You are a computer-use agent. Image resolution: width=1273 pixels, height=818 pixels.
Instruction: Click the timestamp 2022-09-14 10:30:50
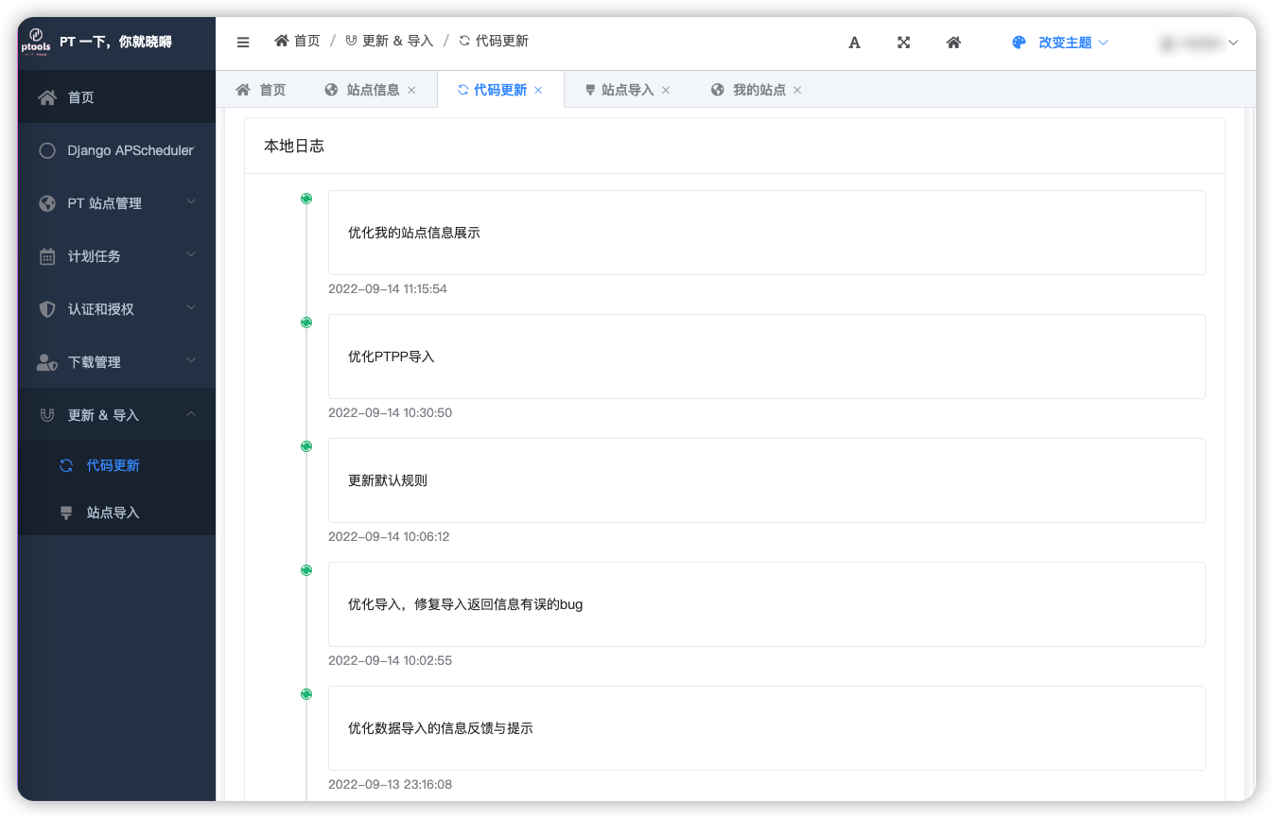[390, 412]
